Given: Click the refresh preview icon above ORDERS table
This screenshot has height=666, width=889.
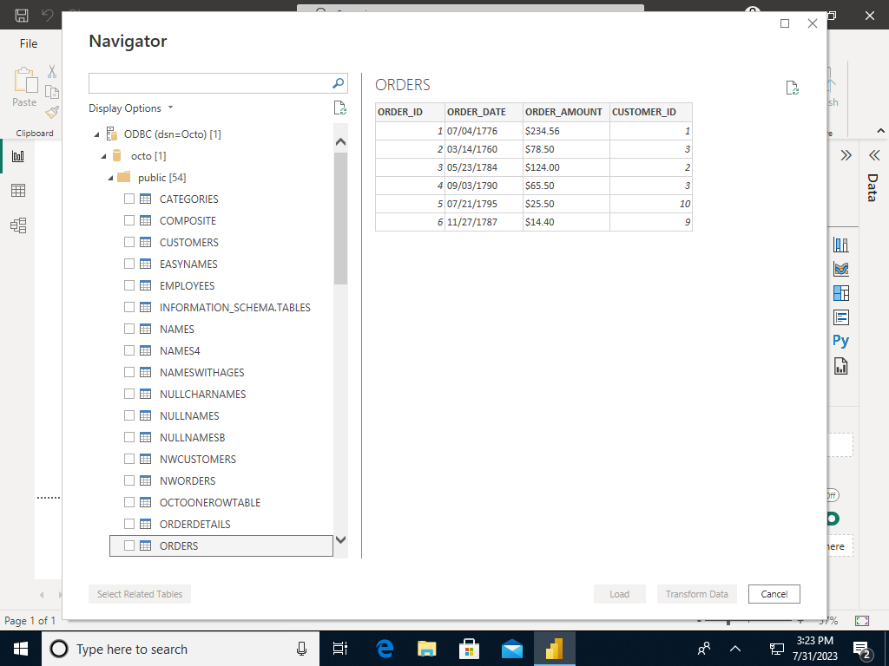Looking at the screenshot, I should point(791,88).
